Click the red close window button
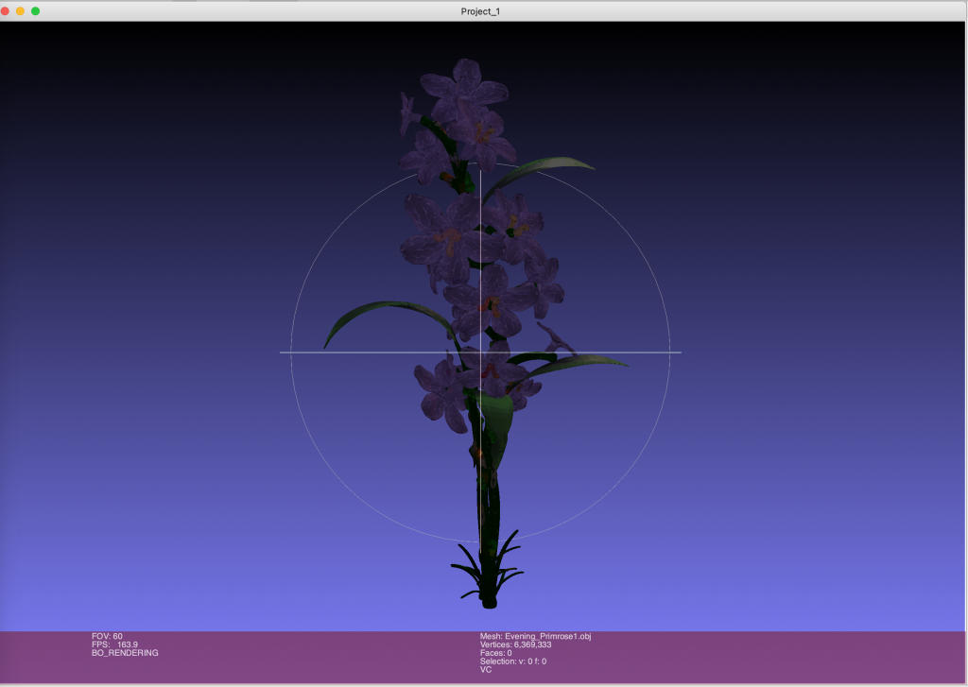This screenshot has height=687, width=968. point(6,10)
